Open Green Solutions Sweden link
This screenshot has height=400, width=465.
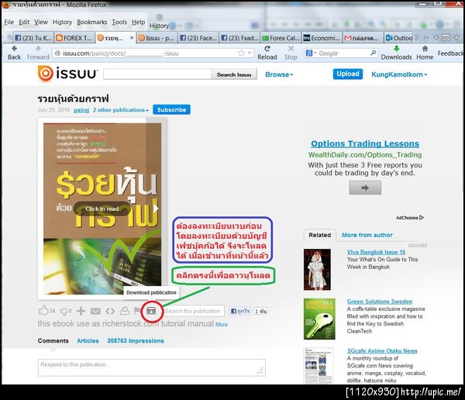coord(380,302)
